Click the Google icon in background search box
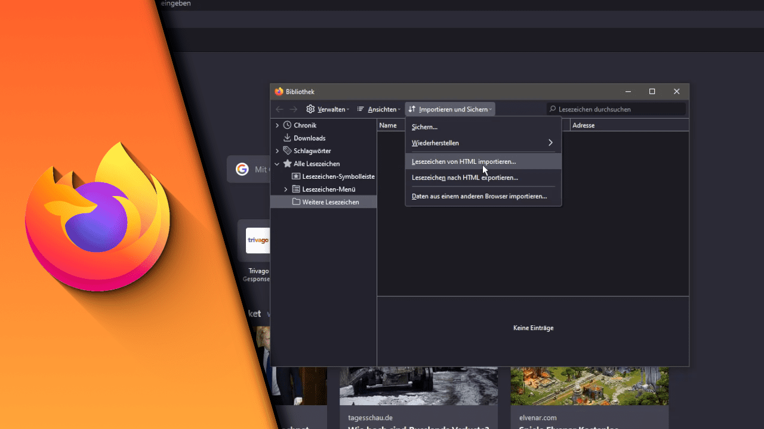 (242, 169)
